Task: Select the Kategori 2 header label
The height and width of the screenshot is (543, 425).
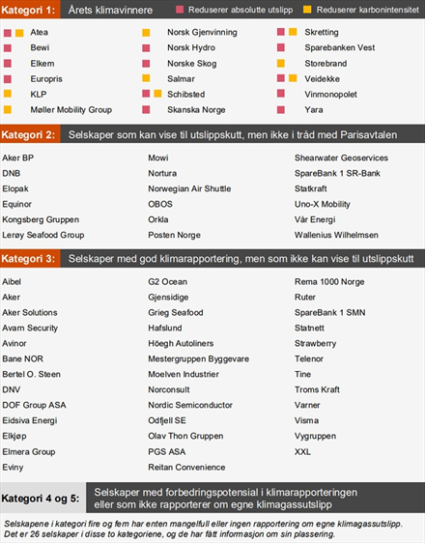Action: 30,134
